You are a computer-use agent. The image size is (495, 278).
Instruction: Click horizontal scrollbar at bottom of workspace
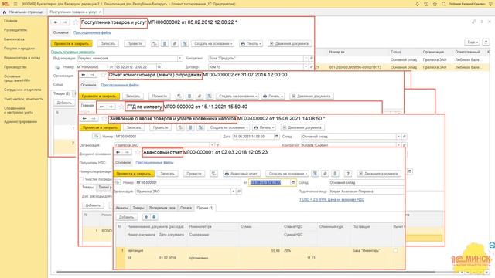246,272
